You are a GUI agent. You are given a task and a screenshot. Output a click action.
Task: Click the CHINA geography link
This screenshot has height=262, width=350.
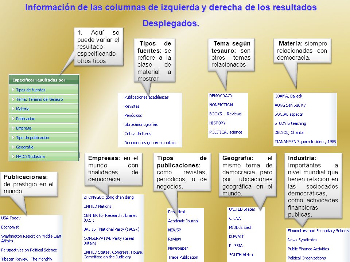point(235,218)
